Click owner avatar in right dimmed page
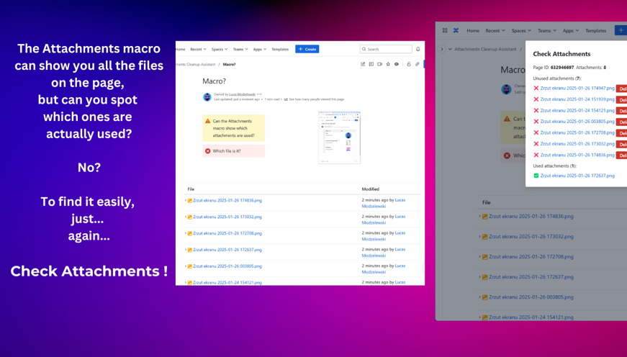This screenshot has height=357, width=627. pyautogui.click(x=506, y=89)
